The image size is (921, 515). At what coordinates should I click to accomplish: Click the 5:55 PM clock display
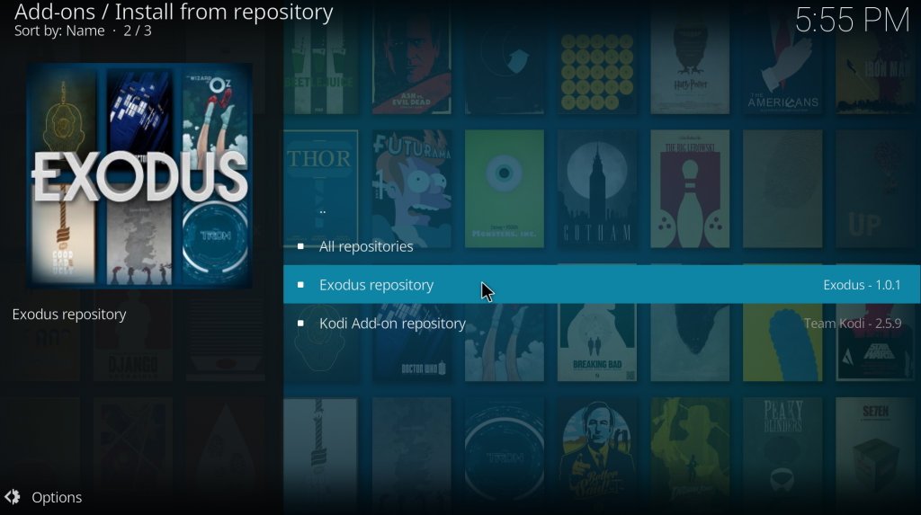pos(853,20)
